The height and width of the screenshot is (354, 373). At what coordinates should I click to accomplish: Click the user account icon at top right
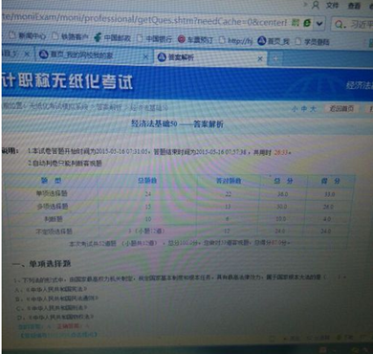pyautogui.click(x=316, y=5)
